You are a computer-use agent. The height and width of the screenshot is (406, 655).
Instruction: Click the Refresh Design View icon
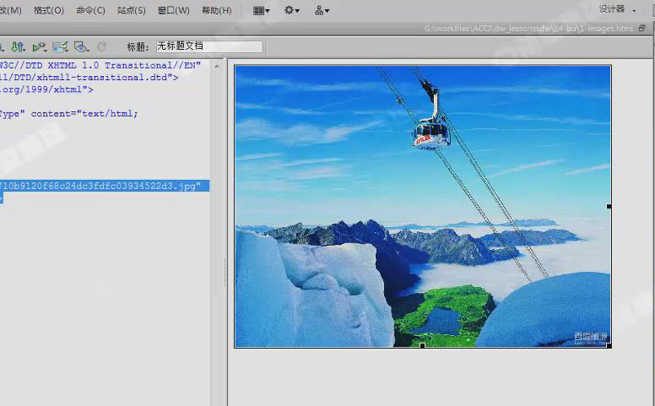102,46
